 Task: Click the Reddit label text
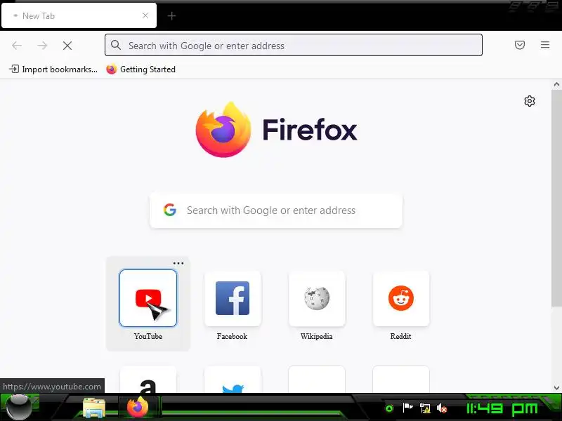pos(400,336)
